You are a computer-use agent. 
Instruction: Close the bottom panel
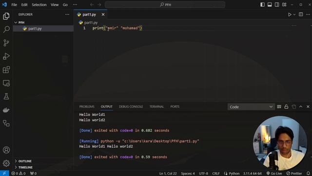[x=308, y=107]
